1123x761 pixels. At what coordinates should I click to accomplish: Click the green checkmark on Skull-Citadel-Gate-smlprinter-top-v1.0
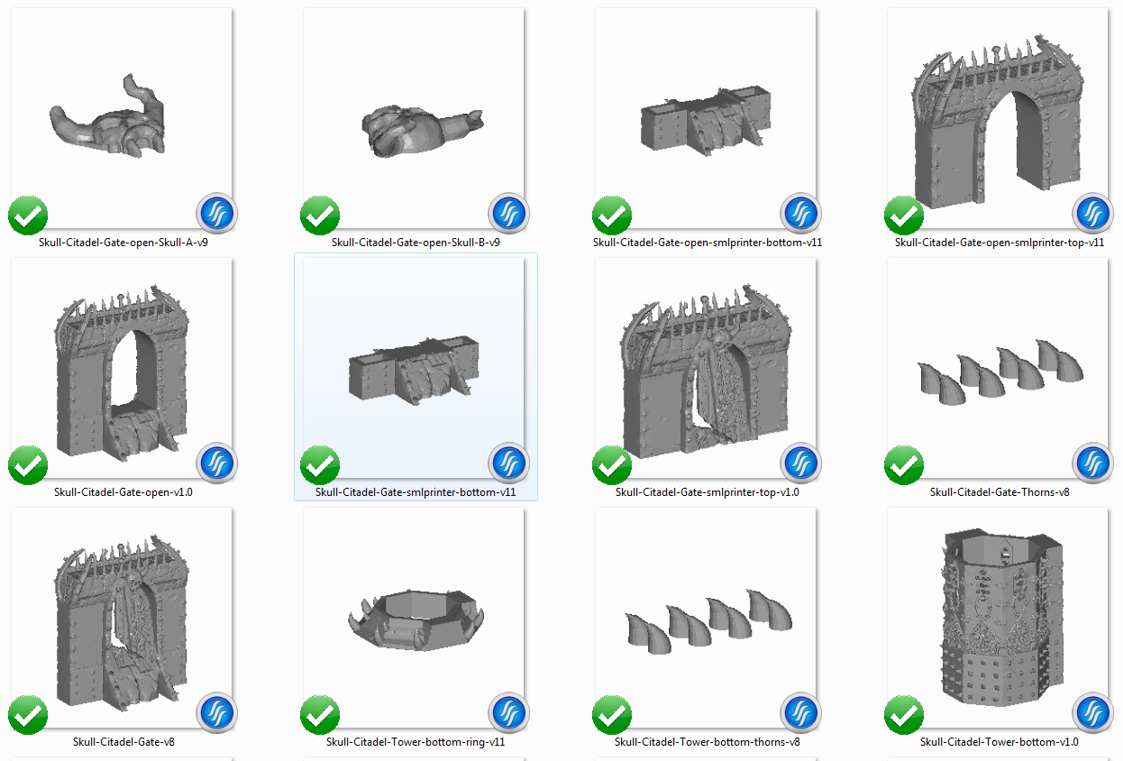(612, 465)
